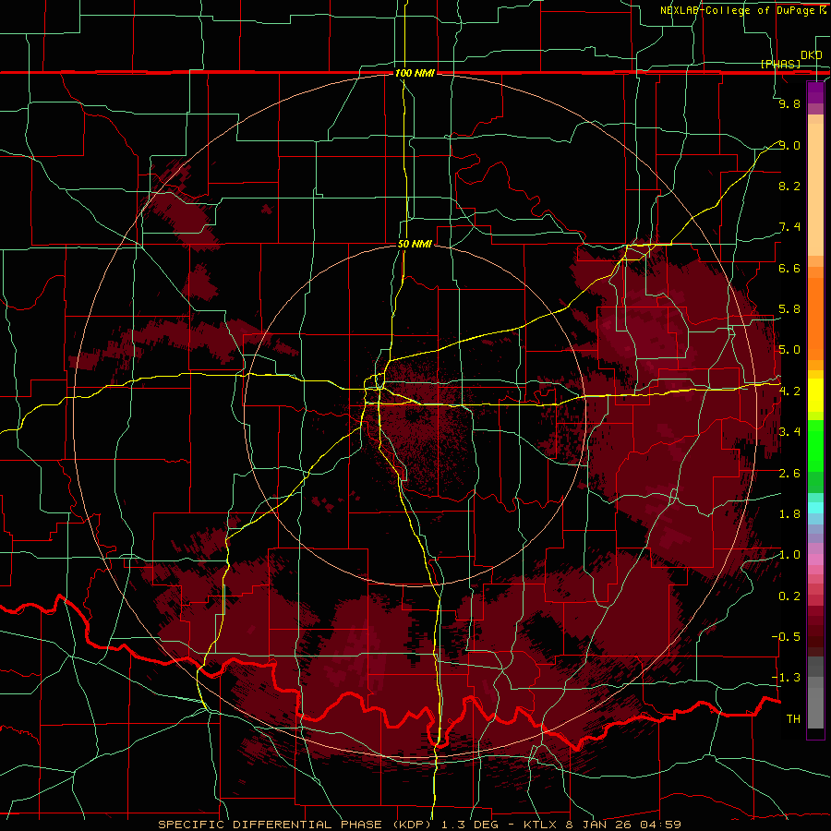Click the 50 NMI range ring label
Viewport: 831px width, 831px height.
pyautogui.click(x=415, y=244)
